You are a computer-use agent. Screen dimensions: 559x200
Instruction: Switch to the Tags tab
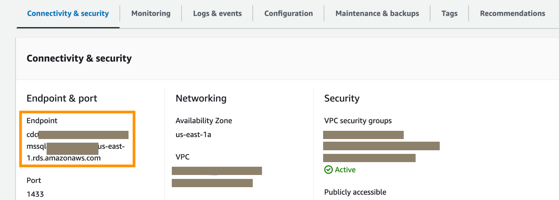click(450, 14)
